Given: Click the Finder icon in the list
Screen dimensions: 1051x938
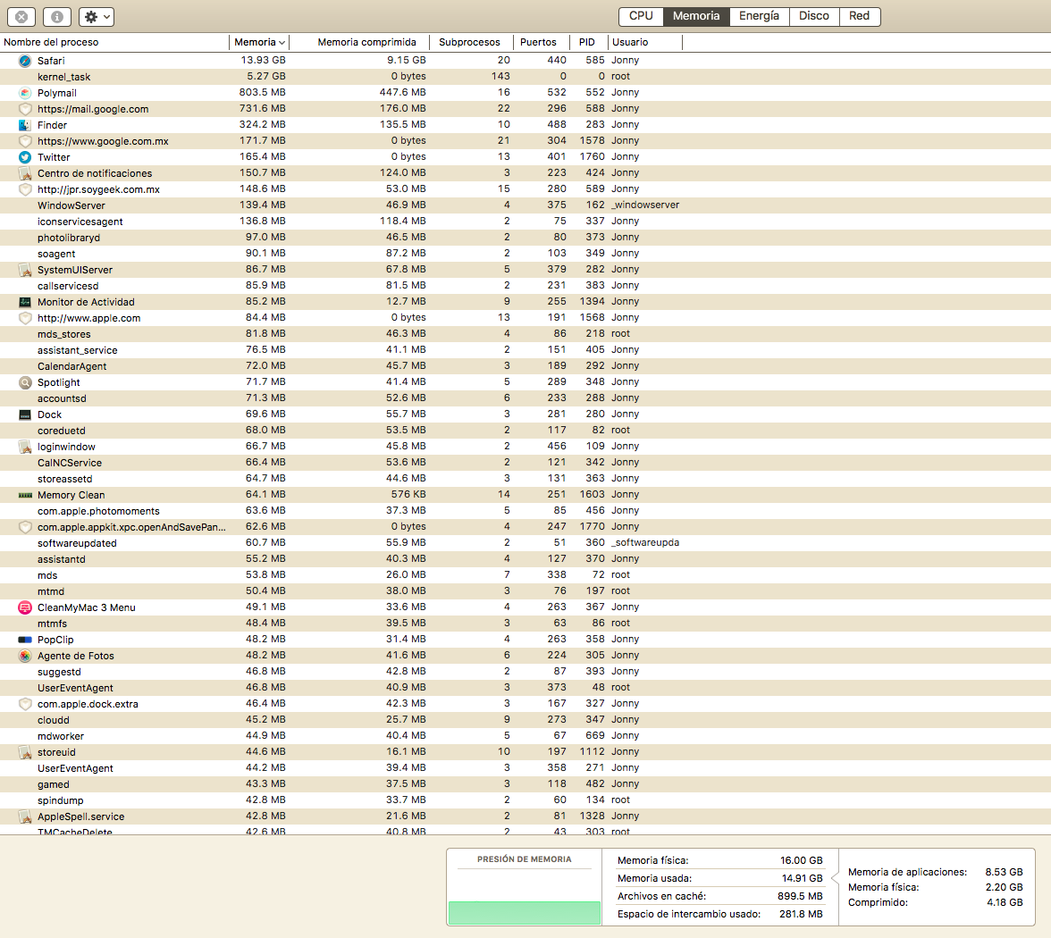Looking at the screenshot, I should 25,125.
